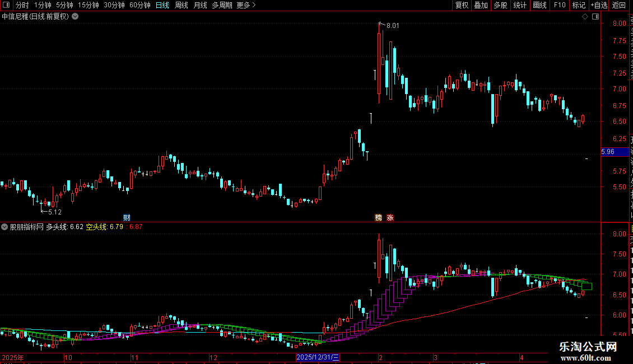Image resolution: width=633 pixels, height=364 pixels.
Task: Click the 多头线: 6.62 indicator value
Action: point(64,227)
